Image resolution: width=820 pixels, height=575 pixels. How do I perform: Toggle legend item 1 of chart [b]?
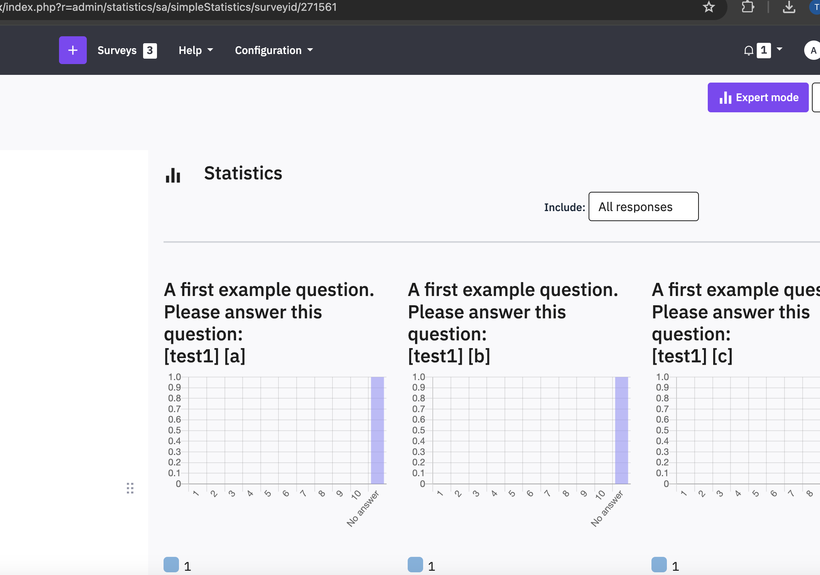point(415,565)
